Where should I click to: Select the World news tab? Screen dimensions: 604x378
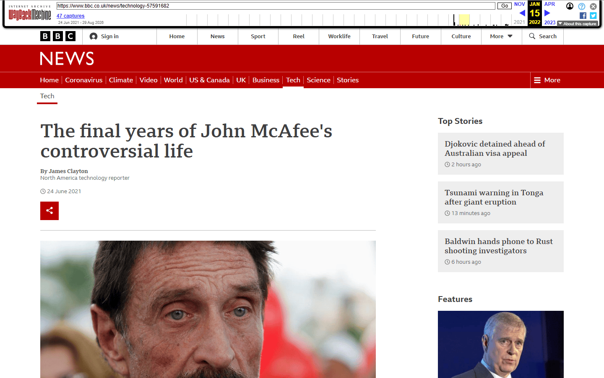click(x=173, y=80)
